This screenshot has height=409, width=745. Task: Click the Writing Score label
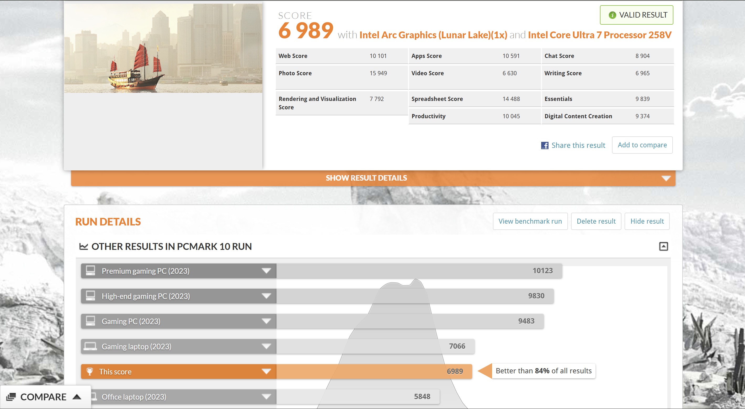tap(563, 73)
